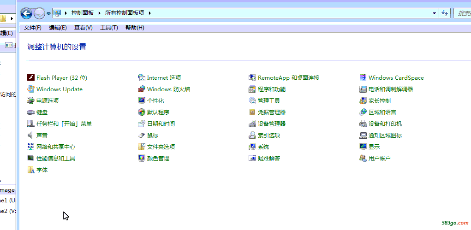
Task: Expand the address bar history dropdown
Action: tap(434, 13)
